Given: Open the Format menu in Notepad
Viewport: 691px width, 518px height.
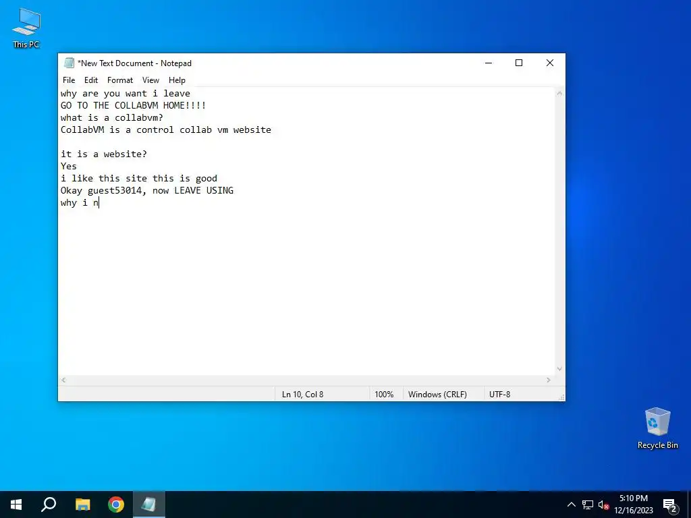Looking at the screenshot, I should 120,80.
